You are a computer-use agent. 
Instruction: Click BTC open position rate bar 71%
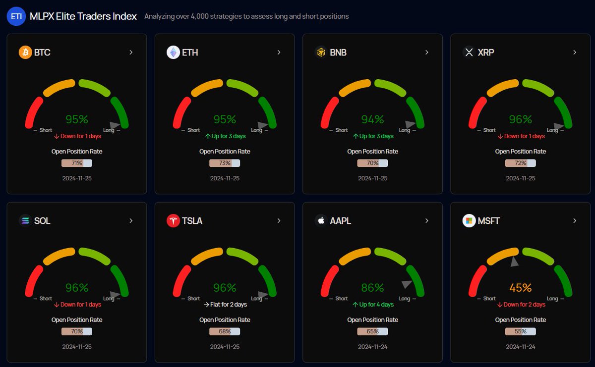click(x=77, y=163)
